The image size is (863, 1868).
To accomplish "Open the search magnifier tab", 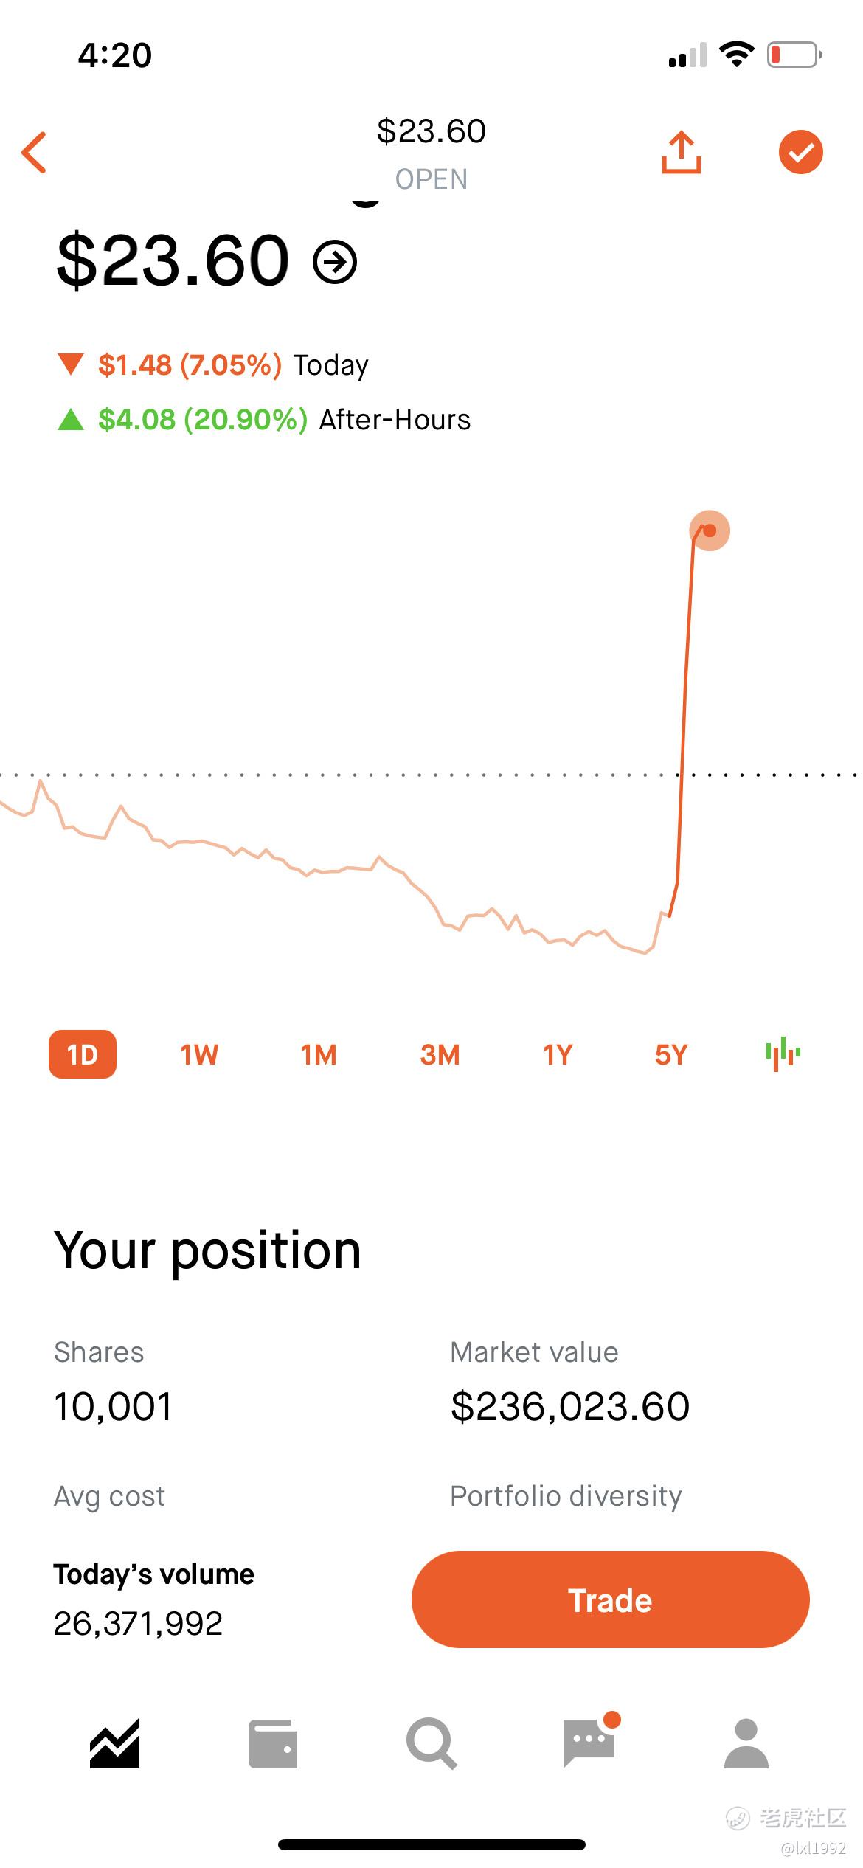I will tap(431, 1744).
